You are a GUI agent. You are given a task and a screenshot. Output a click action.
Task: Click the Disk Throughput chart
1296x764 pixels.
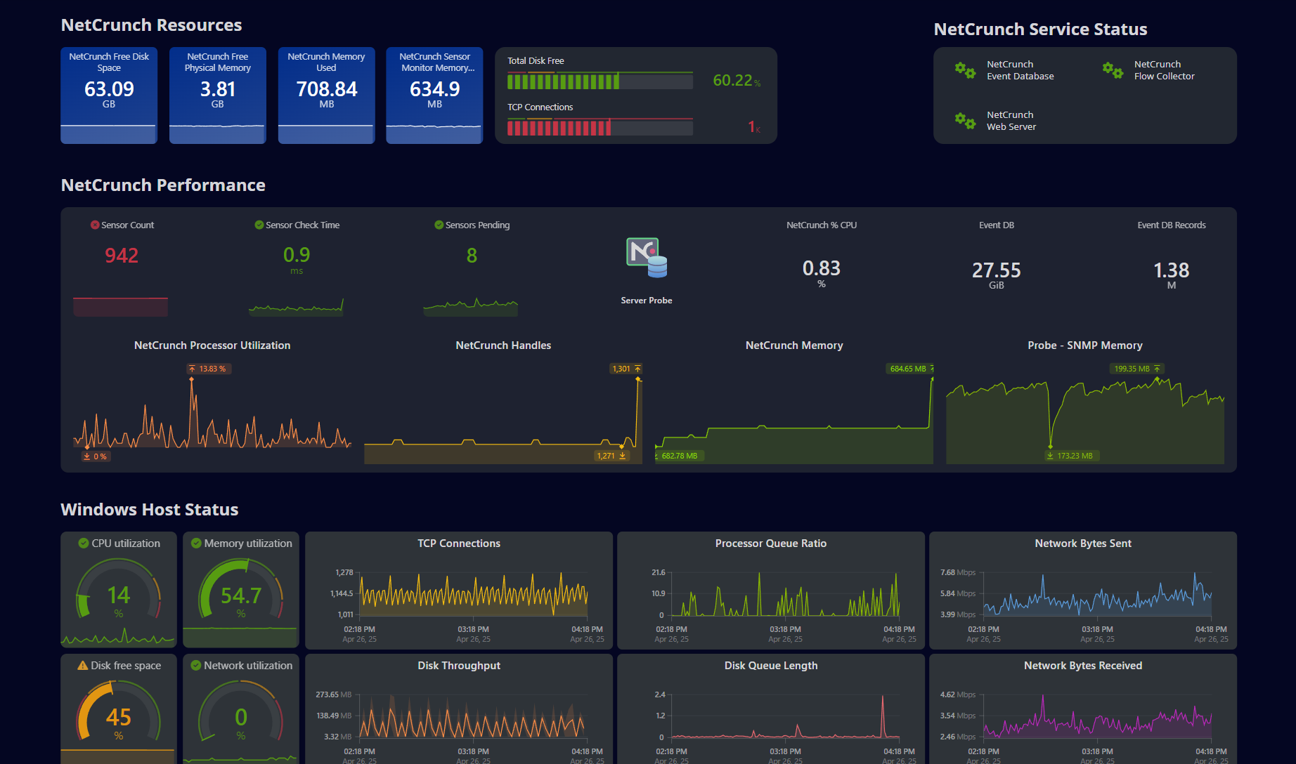[x=474, y=716]
